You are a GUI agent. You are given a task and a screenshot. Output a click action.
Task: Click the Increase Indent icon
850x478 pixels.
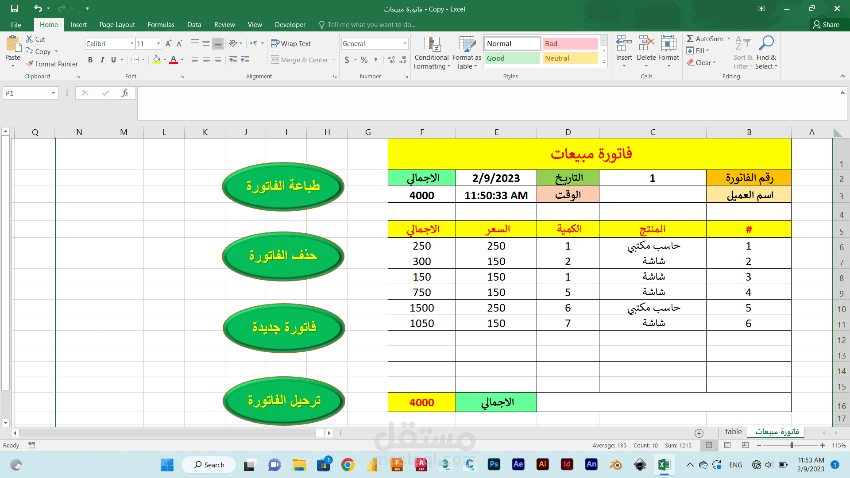click(x=245, y=60)
